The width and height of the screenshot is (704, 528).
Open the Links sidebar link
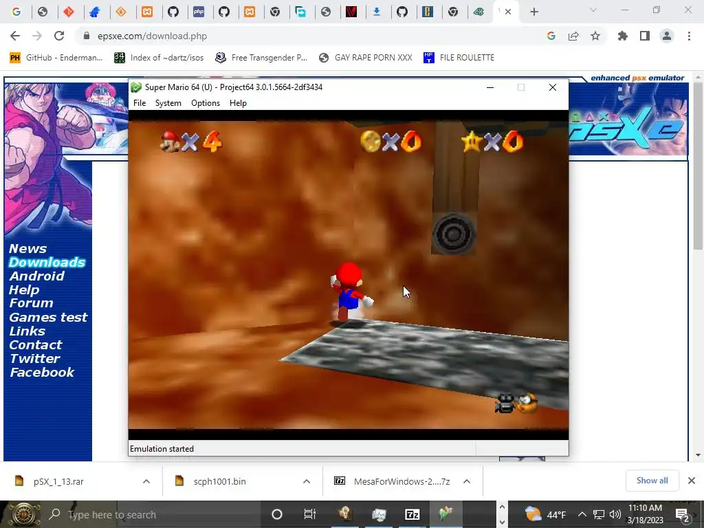(27, 331)
